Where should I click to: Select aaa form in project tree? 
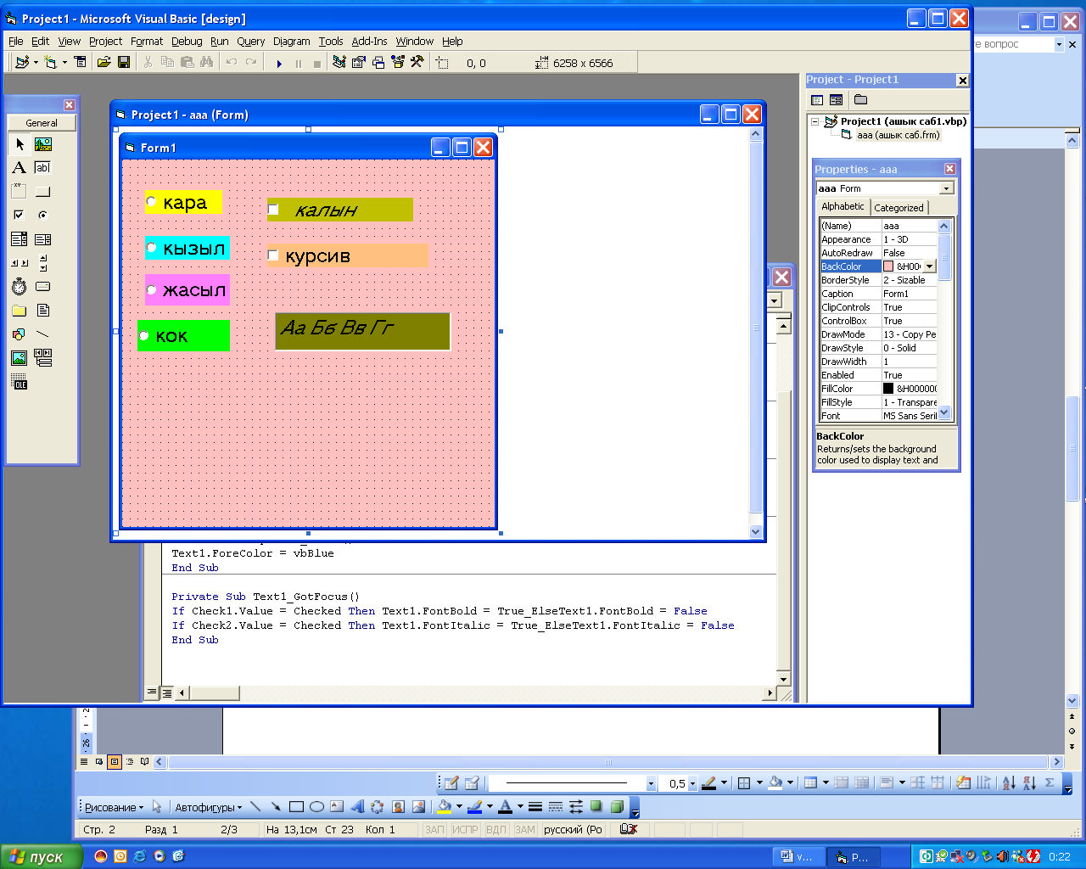[898, 135]
